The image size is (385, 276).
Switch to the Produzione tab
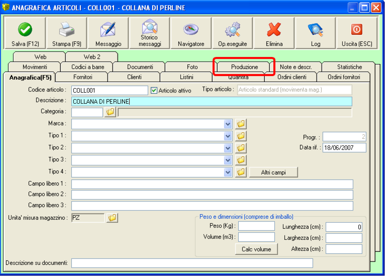pos(244,67)
